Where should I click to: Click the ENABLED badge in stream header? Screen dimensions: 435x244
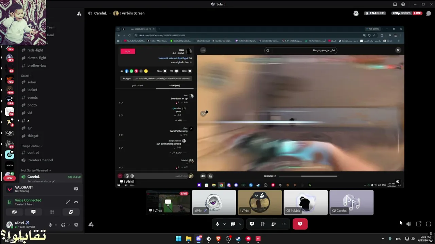(374, 13)
